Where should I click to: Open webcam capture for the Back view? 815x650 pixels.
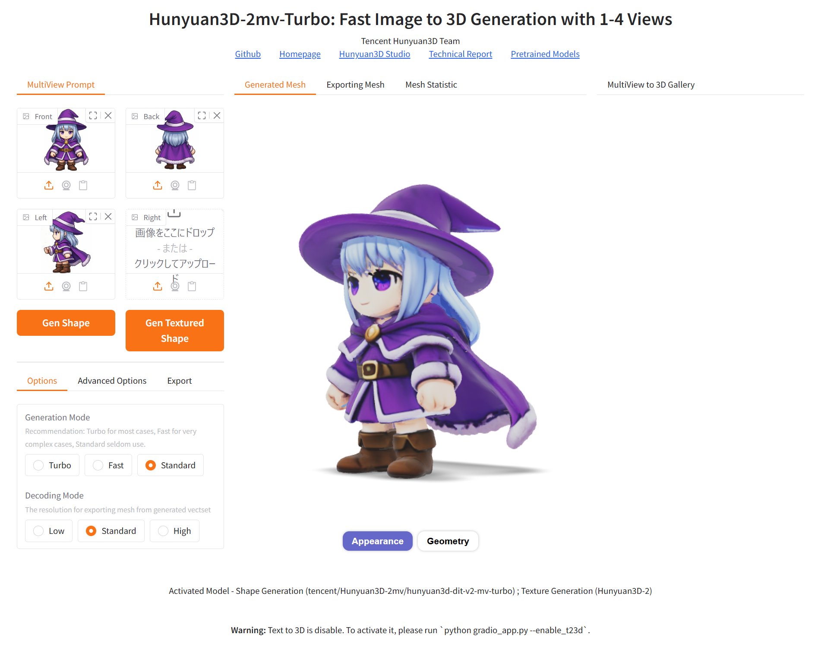174,185
